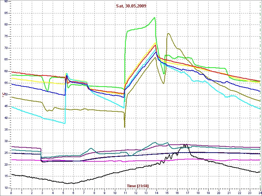
Task: Select the 25 tick label on temperature axis
Action: [6, 153]
